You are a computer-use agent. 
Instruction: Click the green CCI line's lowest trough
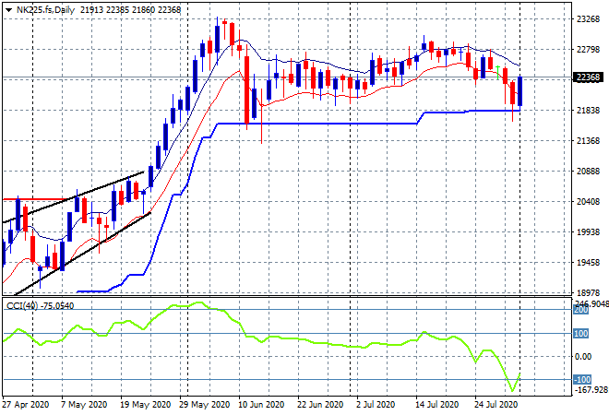click(x=512, y=390)
